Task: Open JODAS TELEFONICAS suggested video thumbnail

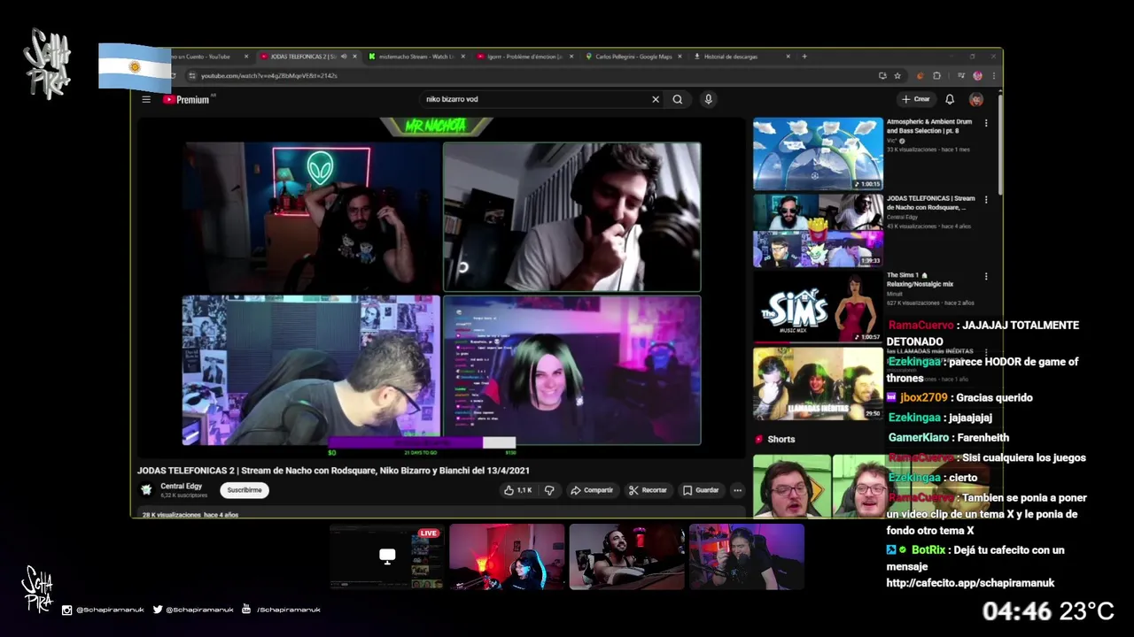Action: click(818, 230)
